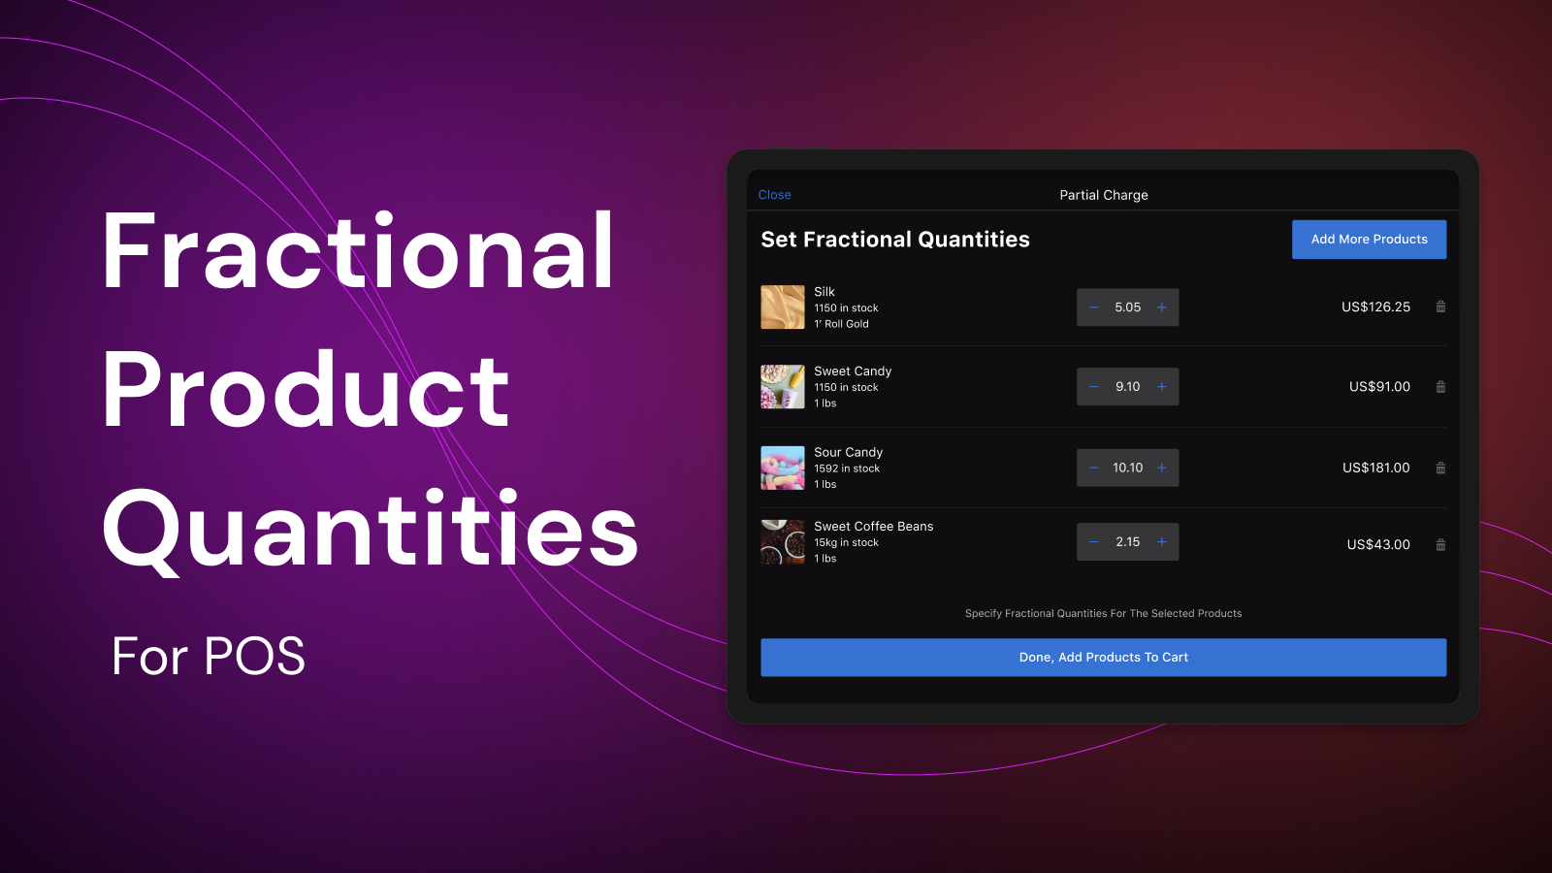Viewport: 1552px width, 873px height.
Task: Increase Sweet Coffee Beans quantity using plus
Action: point(1161,541)
